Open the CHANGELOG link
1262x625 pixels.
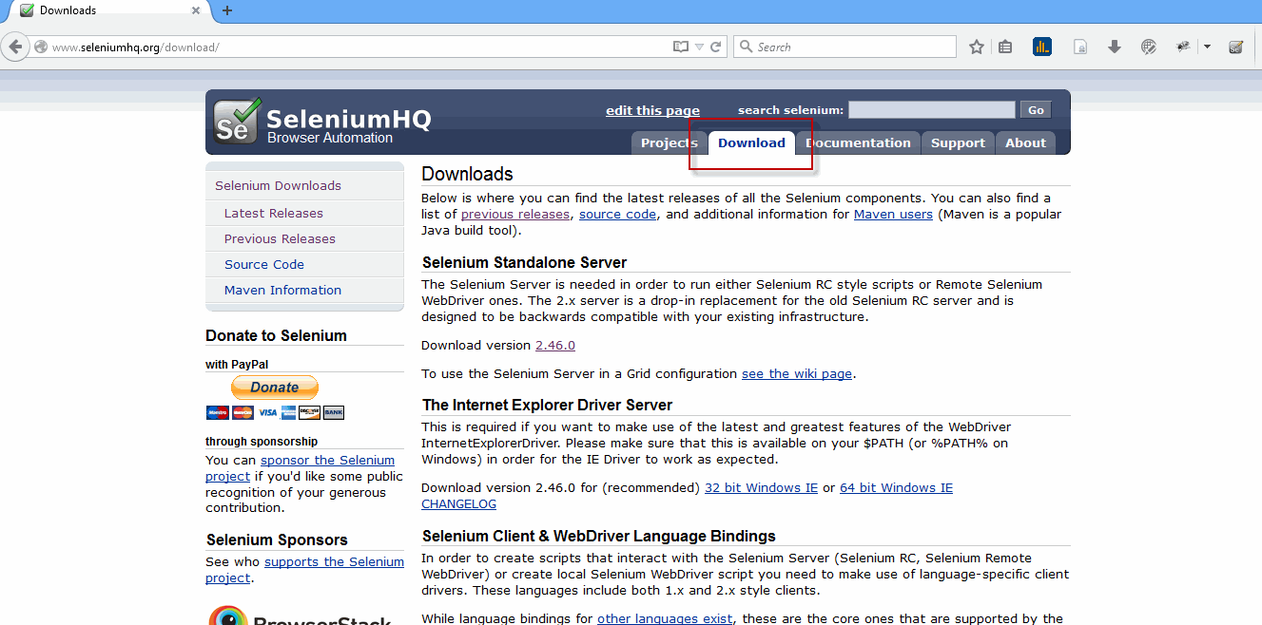[458, 504]
